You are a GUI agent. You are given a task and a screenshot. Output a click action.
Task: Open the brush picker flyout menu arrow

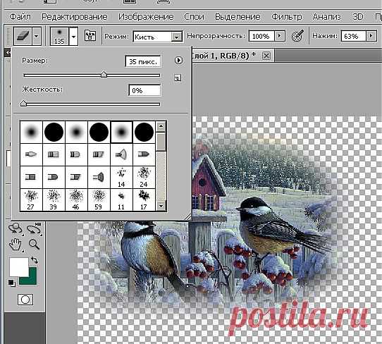click(178, 60)
